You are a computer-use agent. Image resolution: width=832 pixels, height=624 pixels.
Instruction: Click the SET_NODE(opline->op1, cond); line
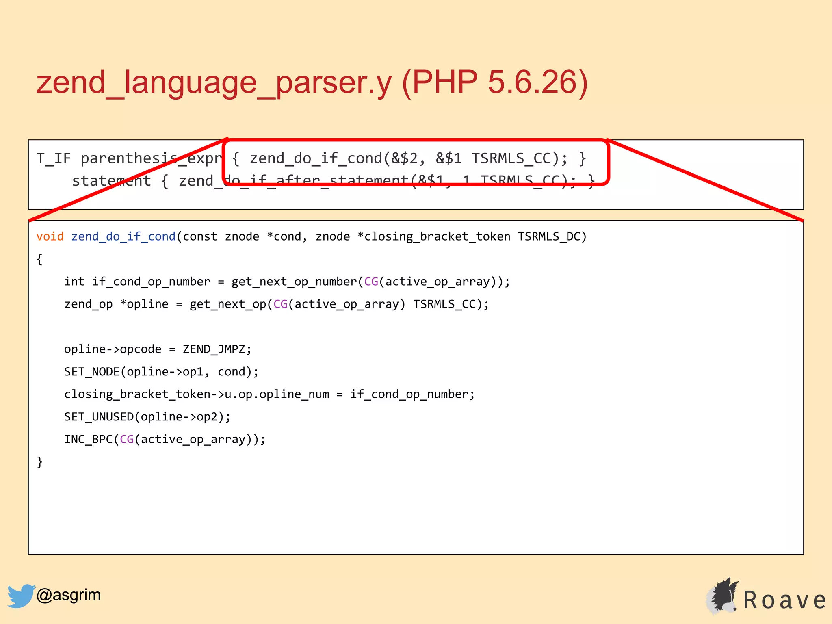[x=161, y=372]
